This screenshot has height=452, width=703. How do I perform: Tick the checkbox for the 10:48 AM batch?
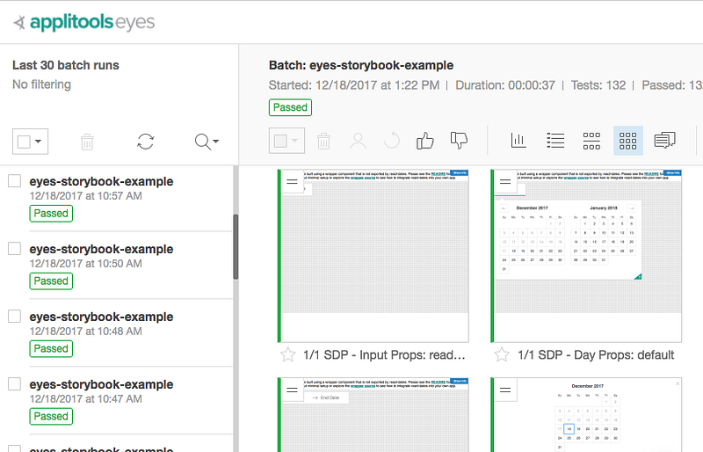14,317
